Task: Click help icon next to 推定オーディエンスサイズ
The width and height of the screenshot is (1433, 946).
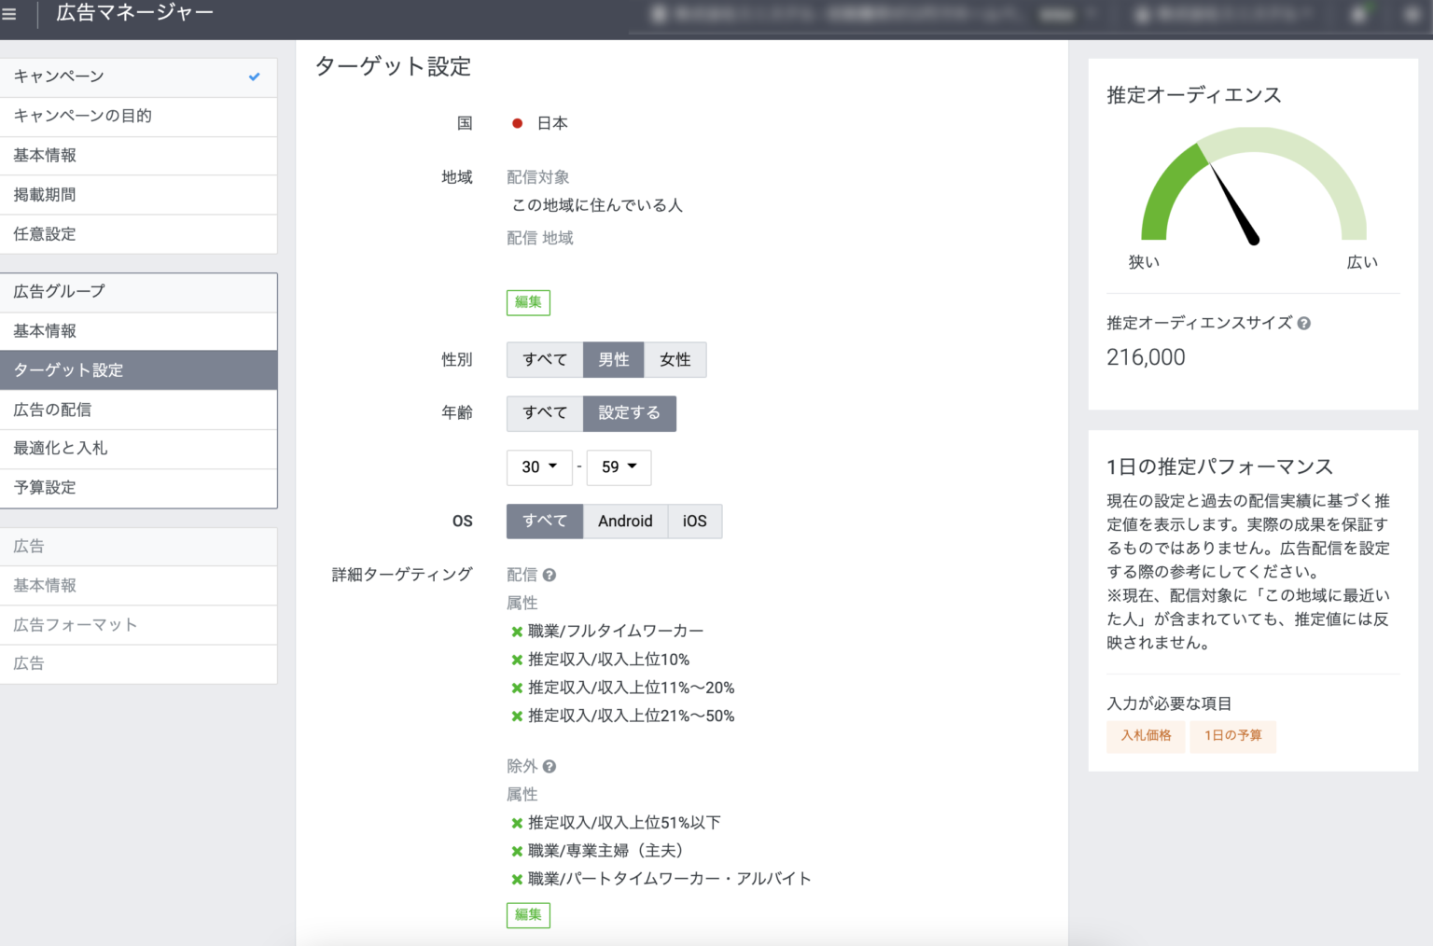Action: (1303, 324)
